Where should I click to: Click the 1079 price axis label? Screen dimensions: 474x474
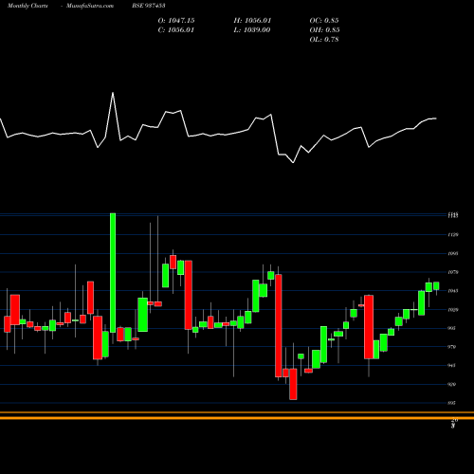pyautogui.click(x=453, y=272)
